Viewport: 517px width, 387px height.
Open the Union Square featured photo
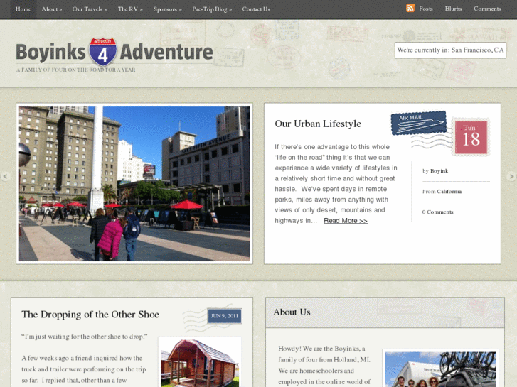[134, 183]
